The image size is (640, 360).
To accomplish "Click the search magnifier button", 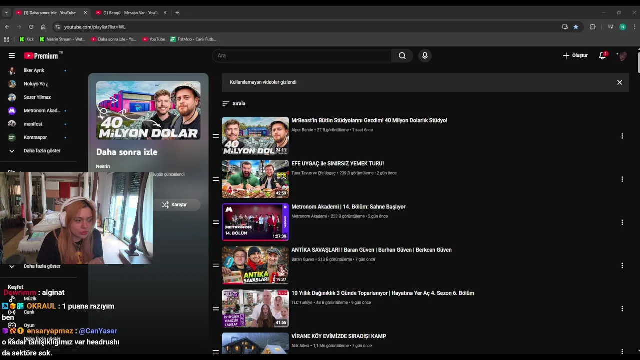I will pos(402,56).
